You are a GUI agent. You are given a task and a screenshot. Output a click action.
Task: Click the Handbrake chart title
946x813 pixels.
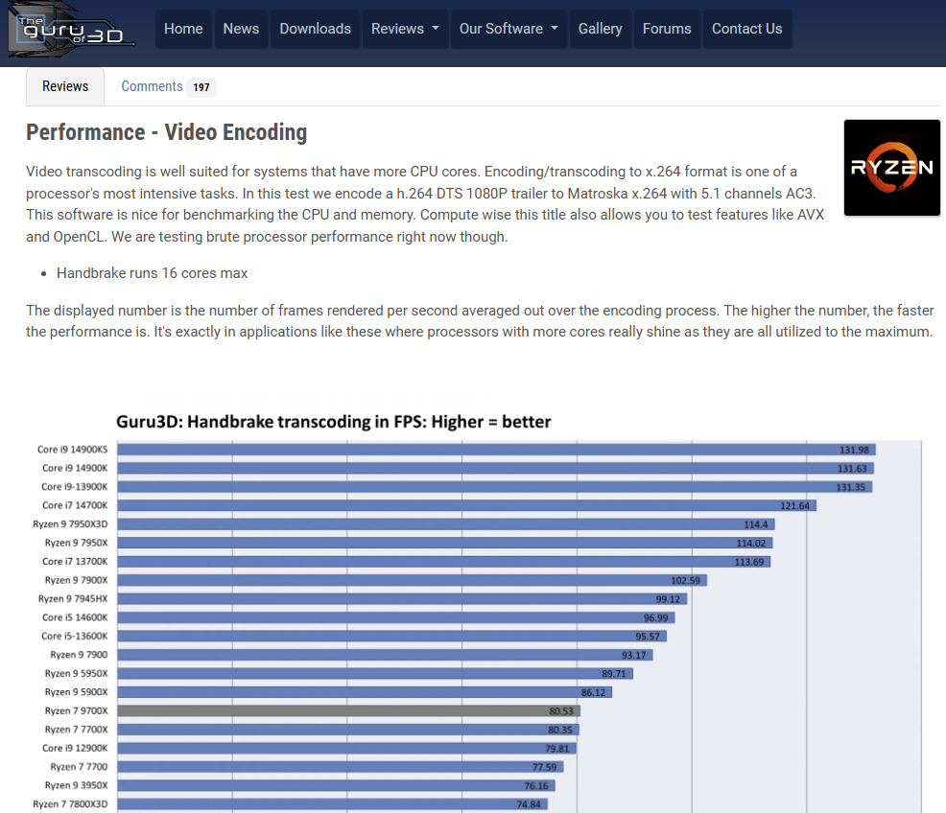[x=333, y=421]
